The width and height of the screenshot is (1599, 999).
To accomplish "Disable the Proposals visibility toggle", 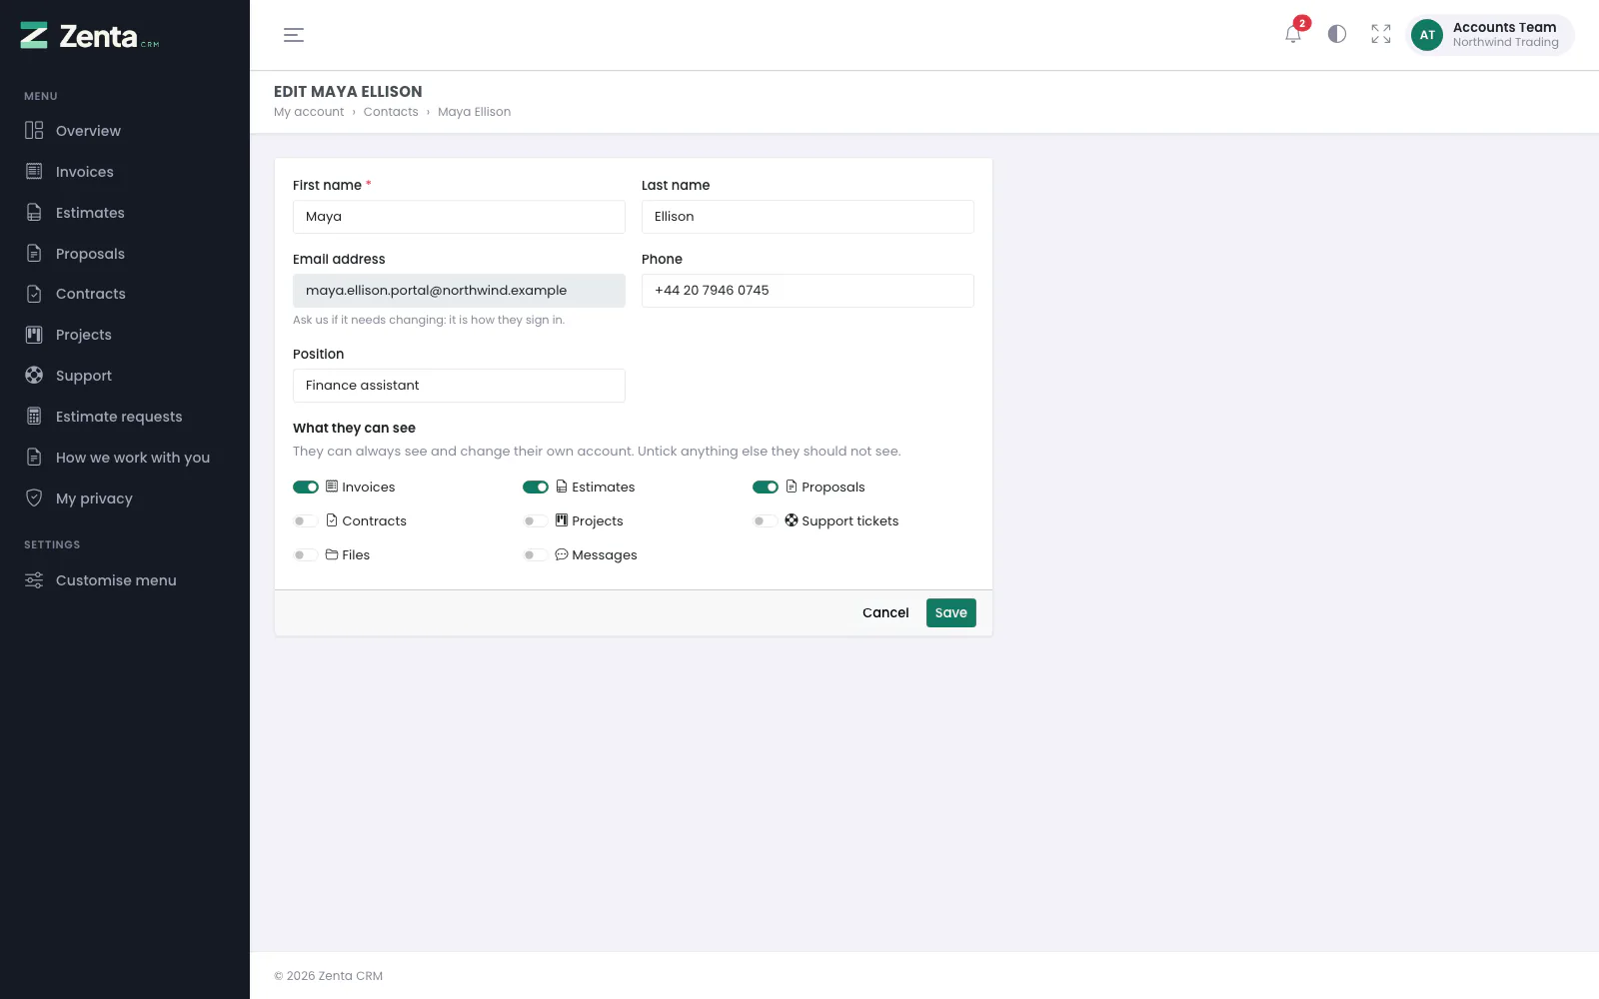I will tap(766, 488).
